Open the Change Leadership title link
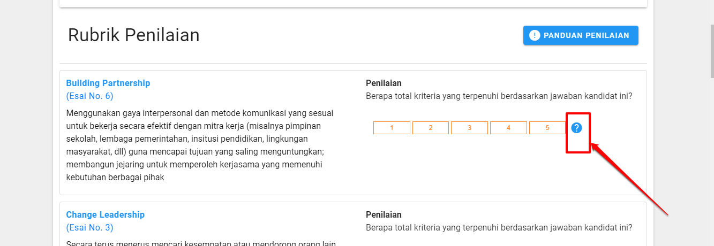The image size is (714, 246). [106, 214]
